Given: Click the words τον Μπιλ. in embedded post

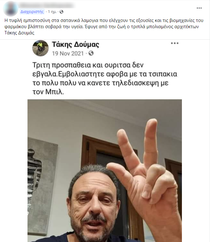Looking at the screenshot, I should coord(48,92).
